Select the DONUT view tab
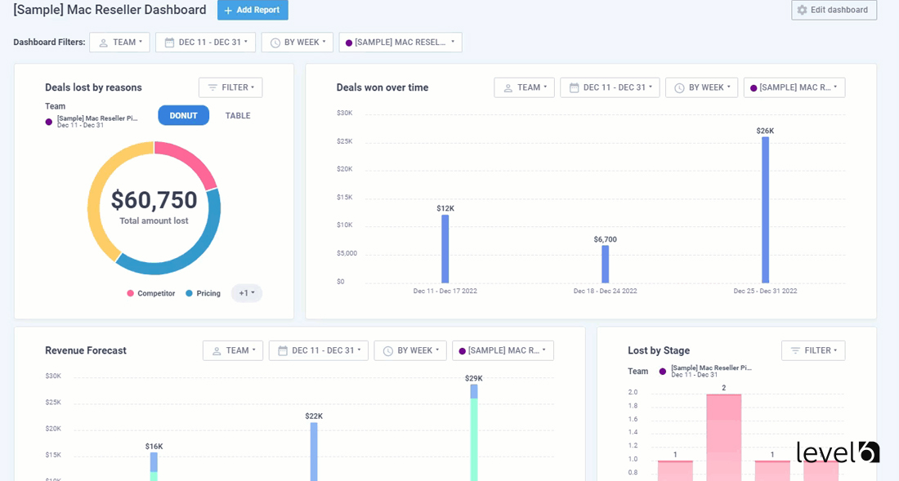This screenshot has width=899, height=481. point(183,115)
